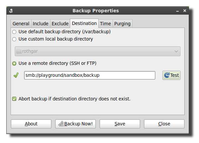Select Use default backup directory option
This screenshot has height=143, width=199.
pyautogui.click(x=14, y=32)
